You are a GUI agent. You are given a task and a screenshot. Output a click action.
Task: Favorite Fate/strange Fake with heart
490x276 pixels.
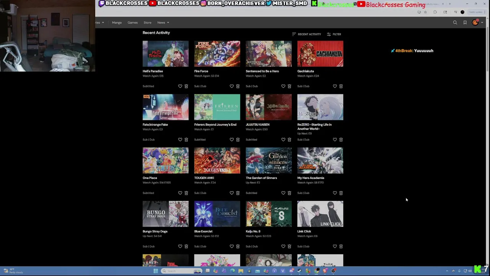[x=180, y=140]
